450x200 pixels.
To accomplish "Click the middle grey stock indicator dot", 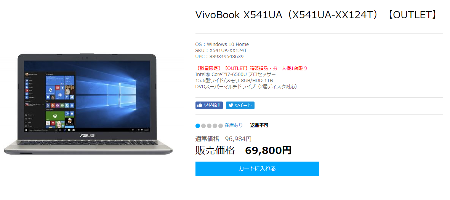I will tap(209, 126).
